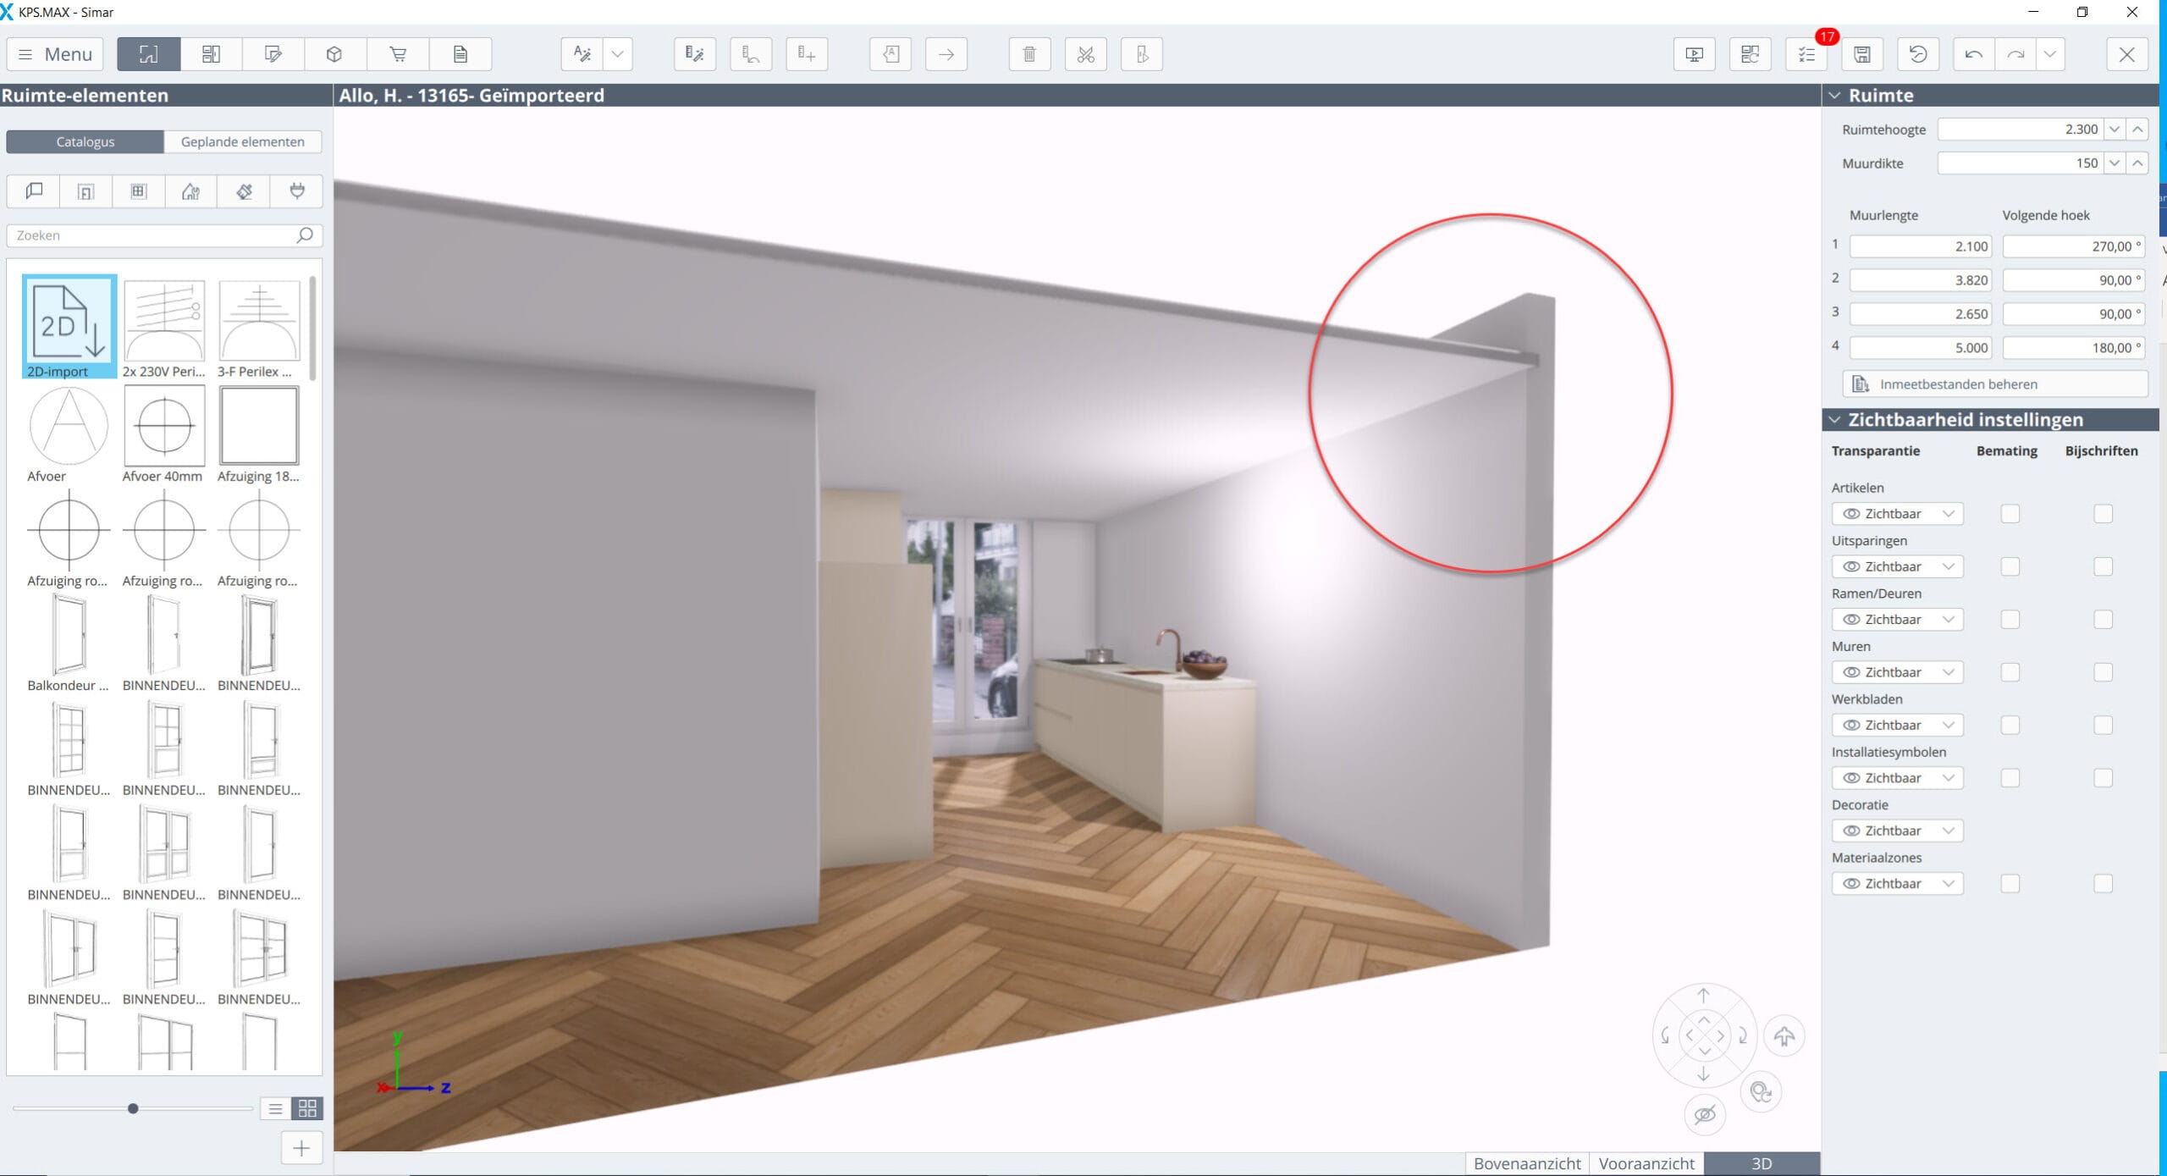The width and height of the screenshot is (2167, 1176).
Task: Click the undo arrow icon
Action: pos(1973,54)
